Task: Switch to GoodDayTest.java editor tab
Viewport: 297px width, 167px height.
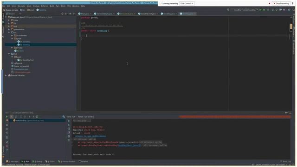Action: [x=148, y=14]
